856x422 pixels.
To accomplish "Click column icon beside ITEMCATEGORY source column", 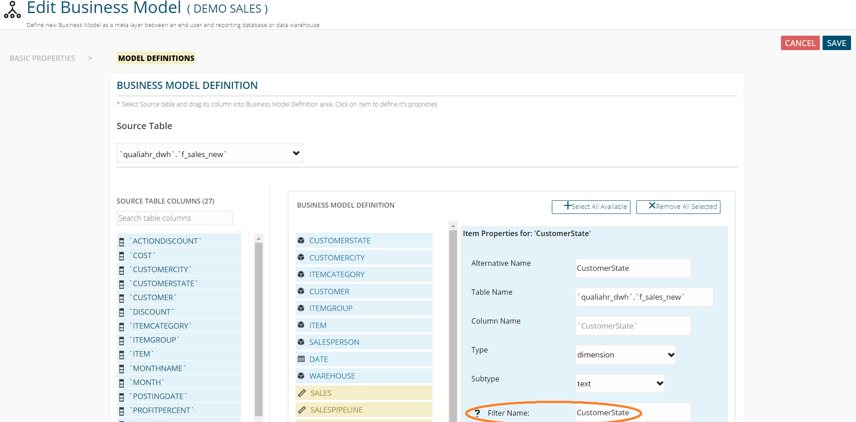I will click(x=122, y=326).
